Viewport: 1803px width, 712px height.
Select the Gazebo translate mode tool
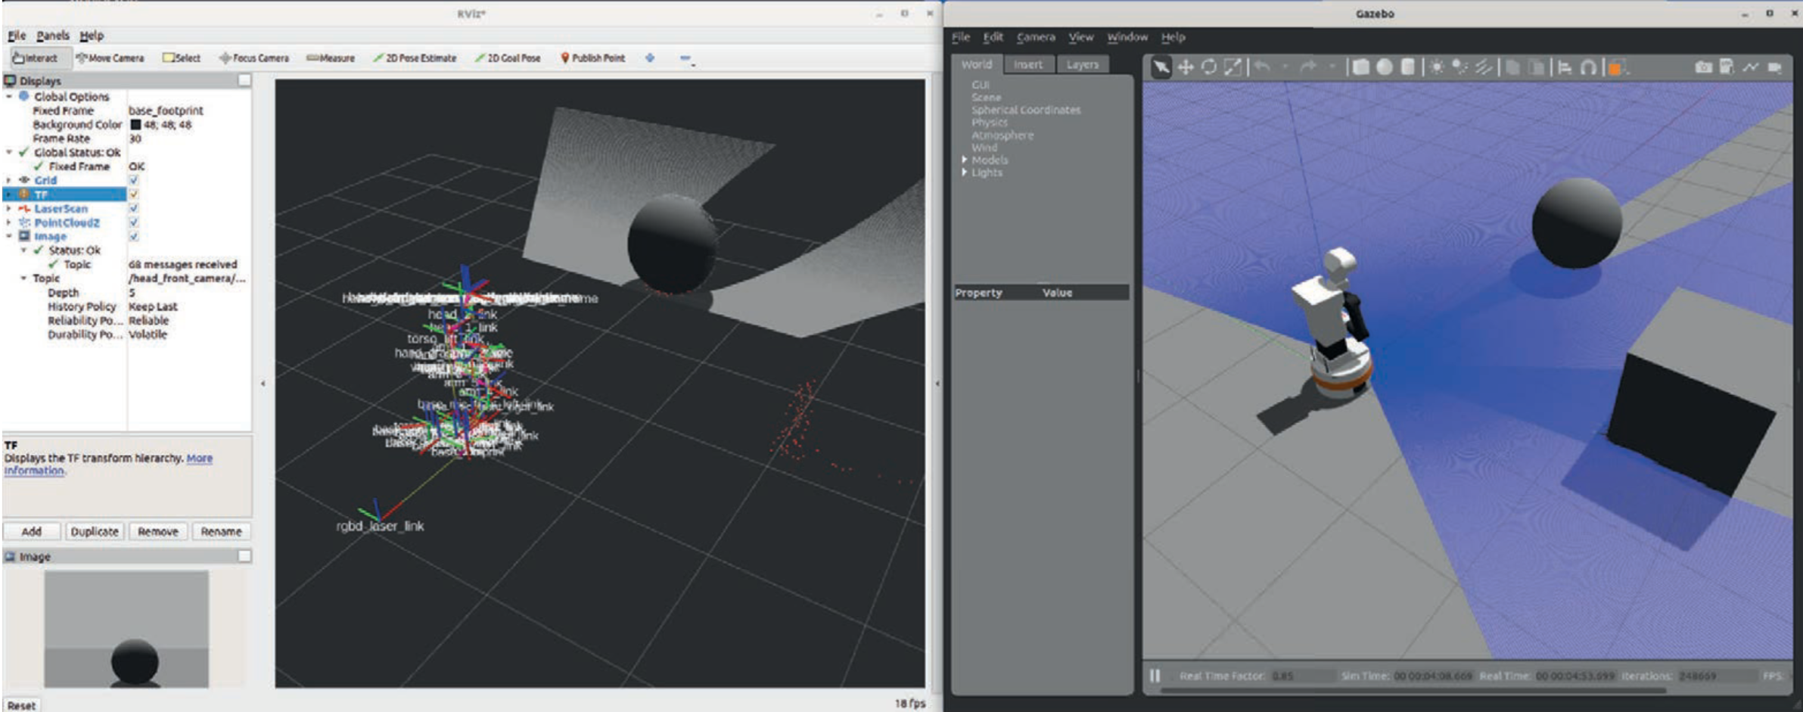(x=1186, y=67)
